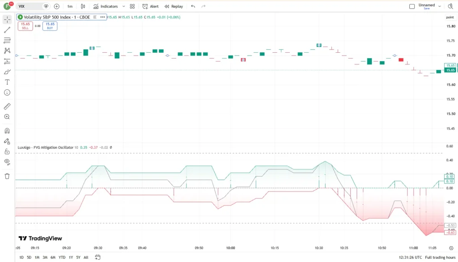Redo the last undone action
The image size is (458, 262).
click(204, 6)
